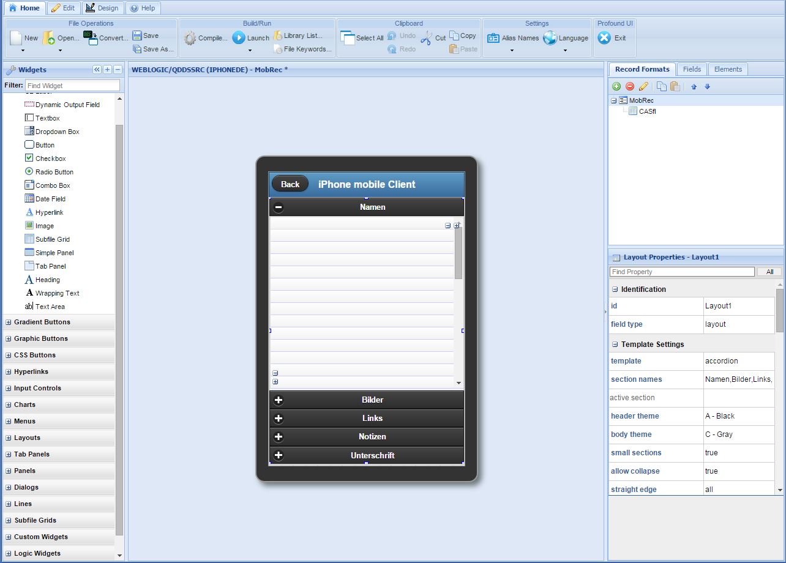The image size is (786, 563).
Task: Exit Profound UI with the Exit button
Action: (612, 38)
